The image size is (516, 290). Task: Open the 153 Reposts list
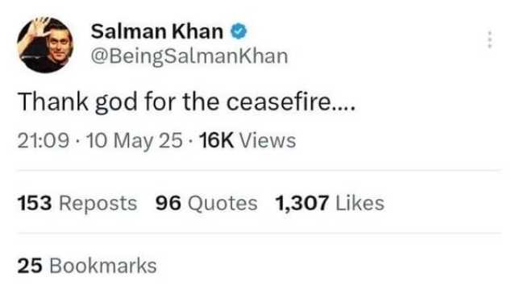(77, 203)
